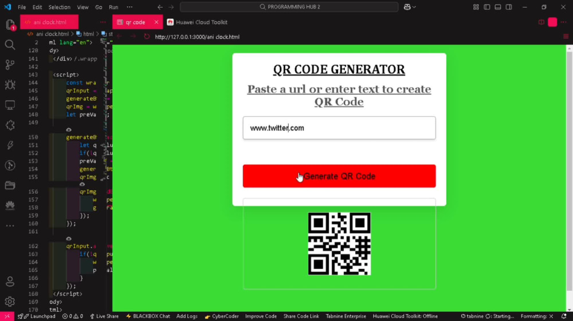This screenshot has width=573, height=321.
Task: Click the PROGRAMMING HUB 2 command center
Action: 289,7
